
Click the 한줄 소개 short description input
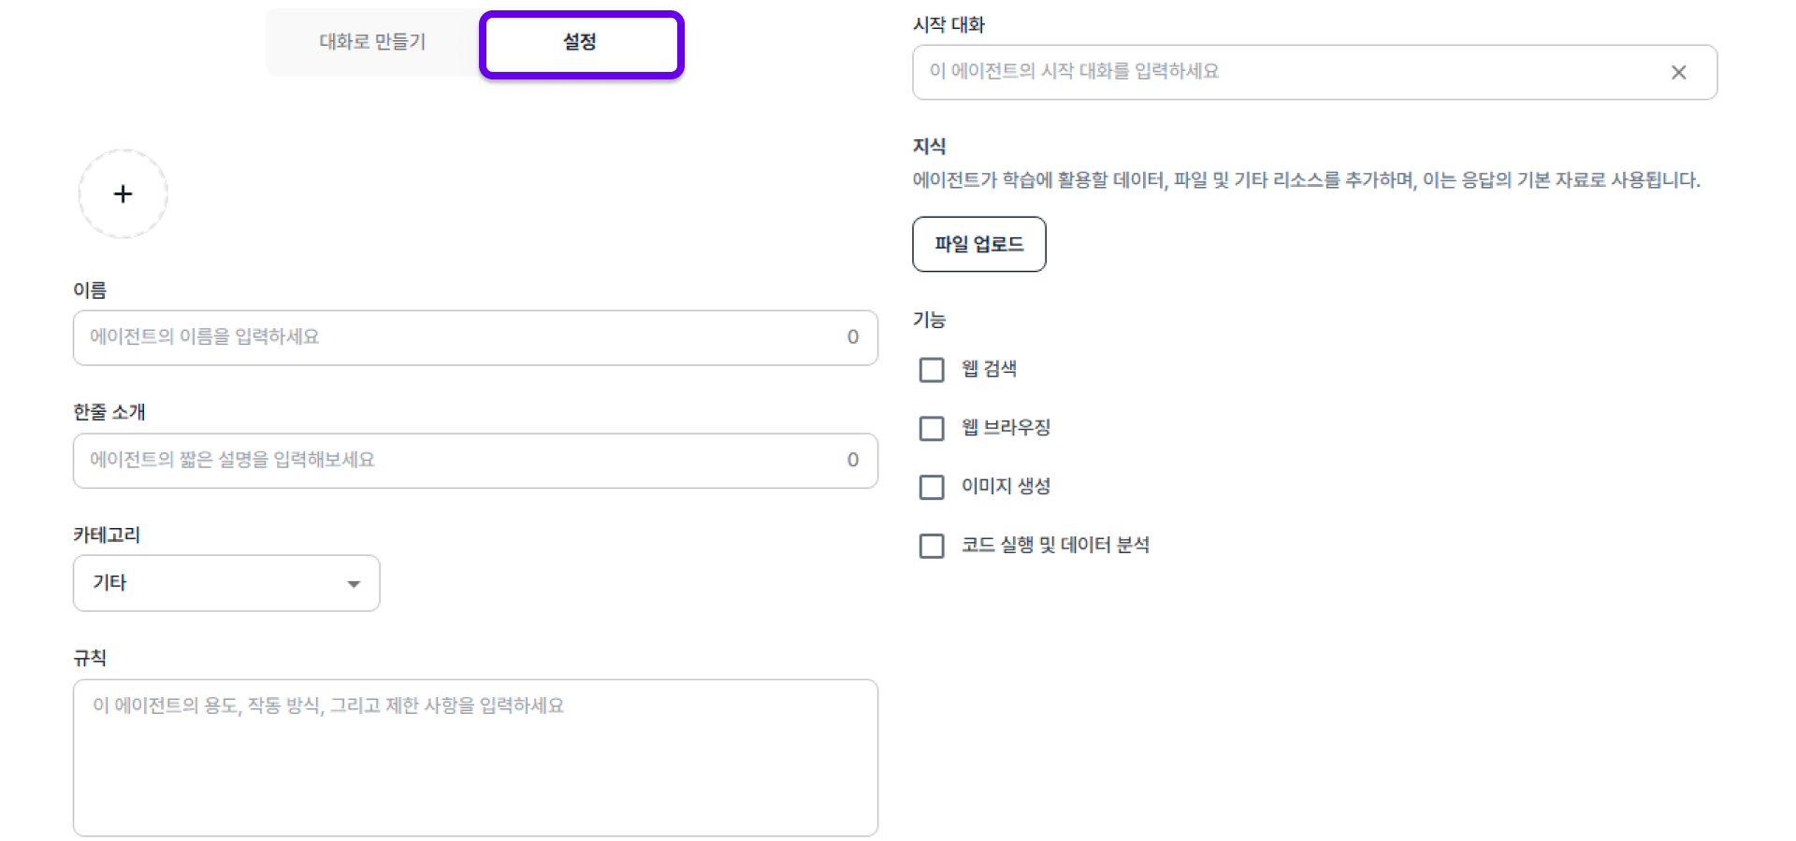pos(458,461)
